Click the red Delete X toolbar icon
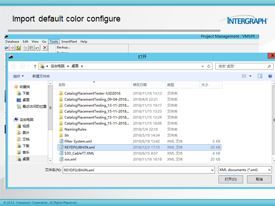The width and height of the screenshot is (275, 206). click(45, 48)
